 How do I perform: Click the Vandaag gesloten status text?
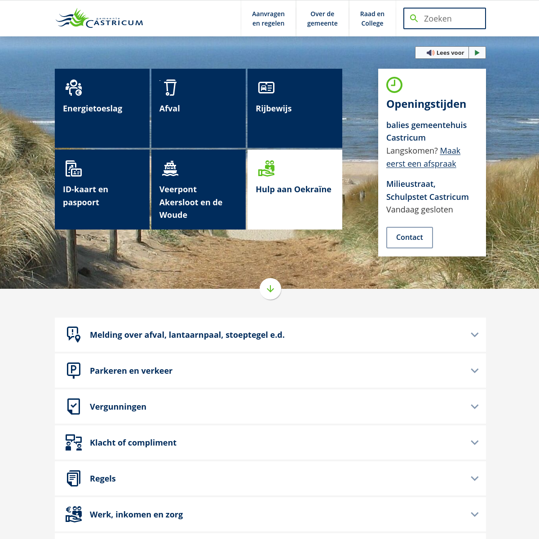tap(420, 209)
